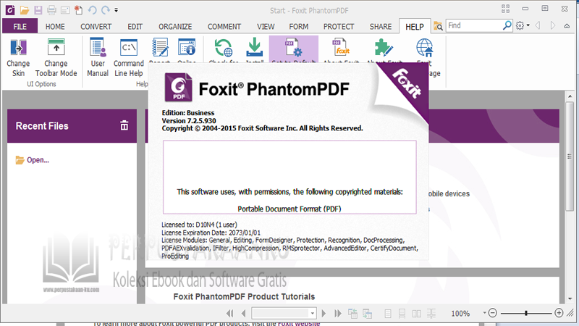The width and height of the screenshot is (579, 326).
Task: Select facing pages view icon
Action: tap(417, 314)
